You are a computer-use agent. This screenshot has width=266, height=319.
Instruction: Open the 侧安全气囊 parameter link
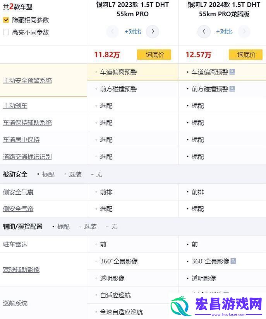coord(18,192)
